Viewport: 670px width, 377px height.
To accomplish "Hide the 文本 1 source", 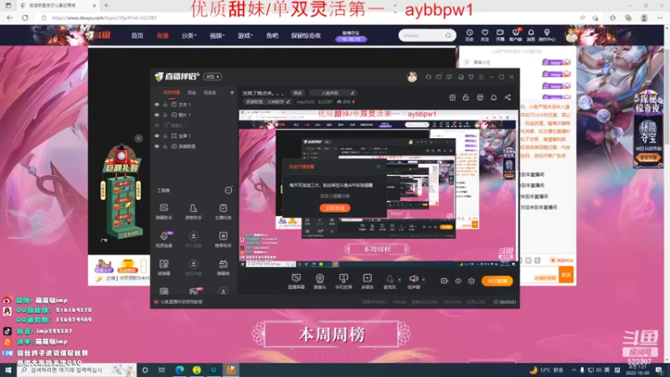I will [x=157, y=104].
